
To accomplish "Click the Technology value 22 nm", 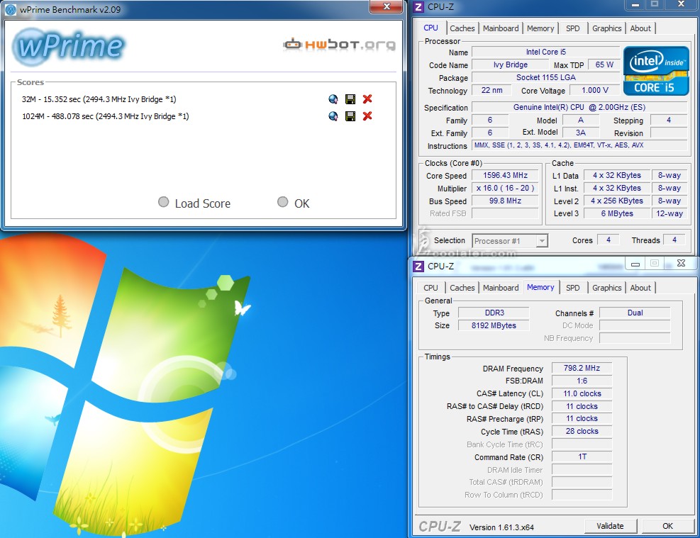I will 492,90.
